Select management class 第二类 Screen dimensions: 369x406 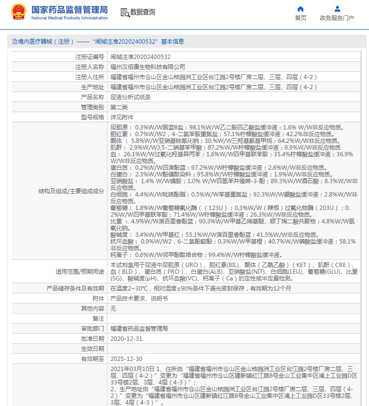[119, 107]
